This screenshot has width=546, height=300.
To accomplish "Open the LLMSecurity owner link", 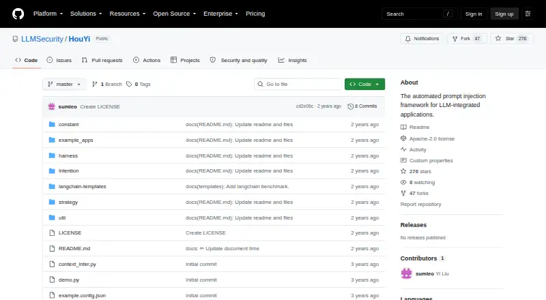I will 42,39.
